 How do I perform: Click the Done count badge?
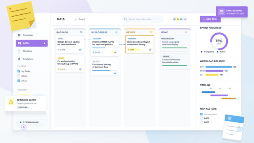(186, 32)
